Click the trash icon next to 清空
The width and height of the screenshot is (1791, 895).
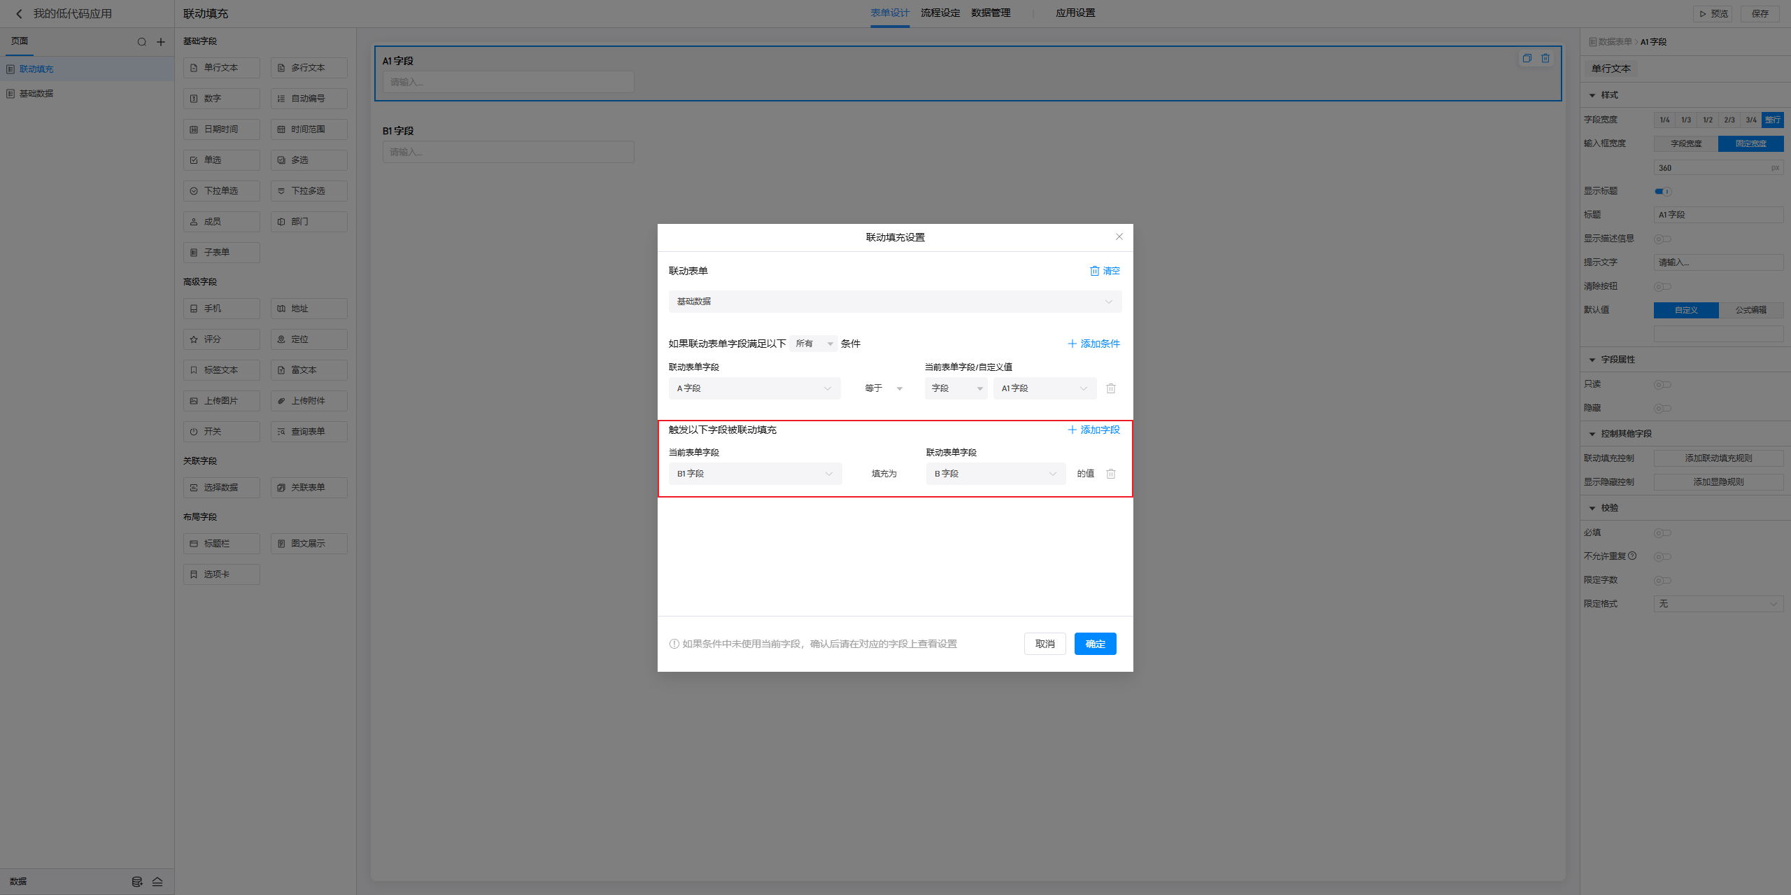pyautogui.click(x=1094, y=271)
